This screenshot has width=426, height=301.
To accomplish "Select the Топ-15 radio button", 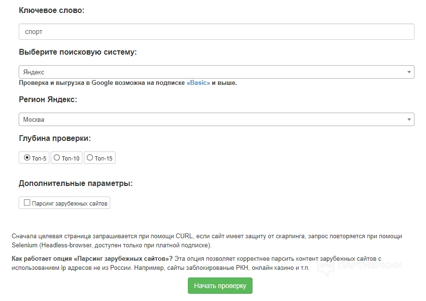I will 90,158.
